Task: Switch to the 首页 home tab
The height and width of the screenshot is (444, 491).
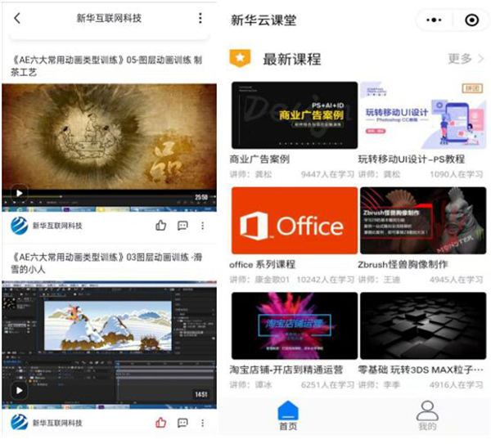Action: (x=288, y=415)
